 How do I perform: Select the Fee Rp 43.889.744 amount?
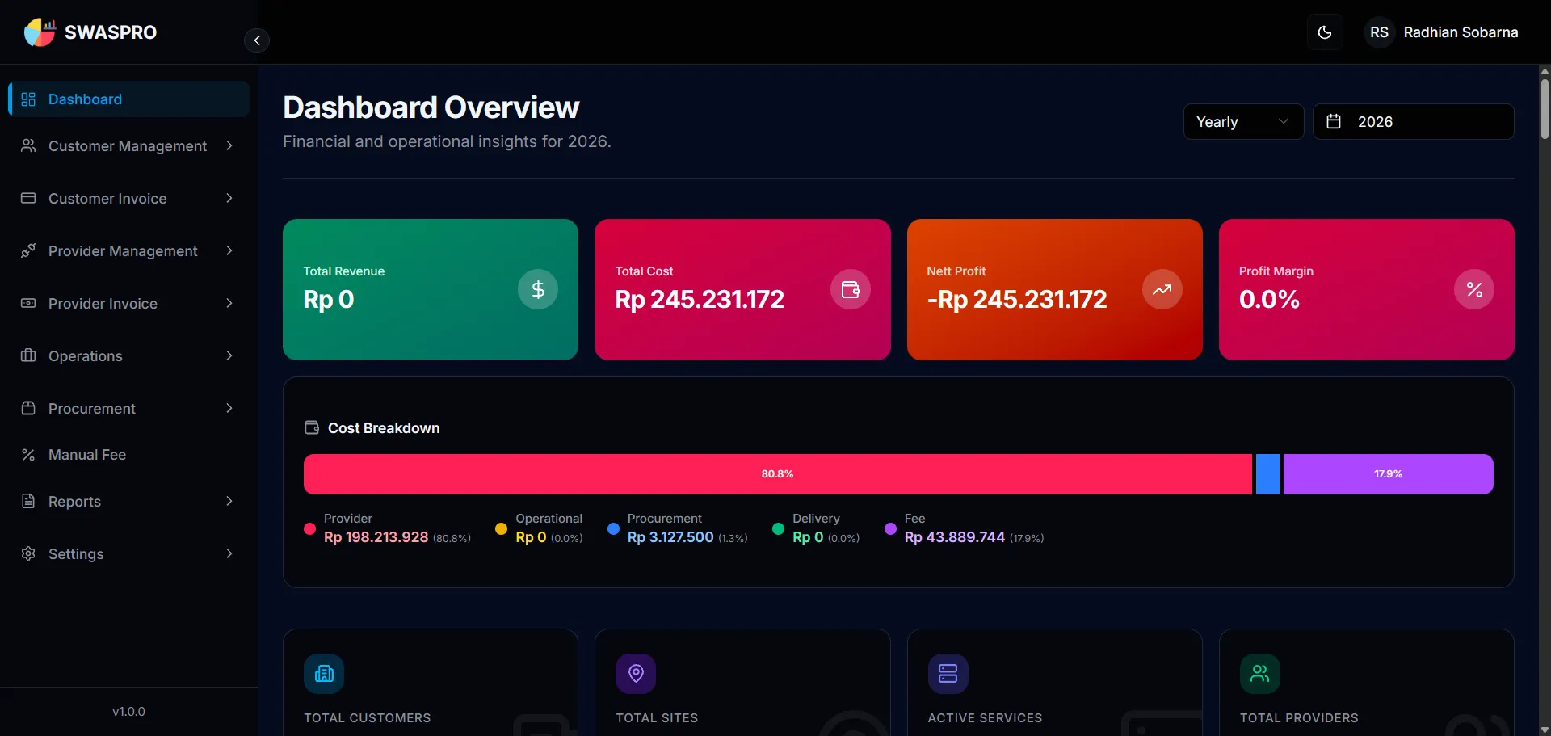(955, 537)
